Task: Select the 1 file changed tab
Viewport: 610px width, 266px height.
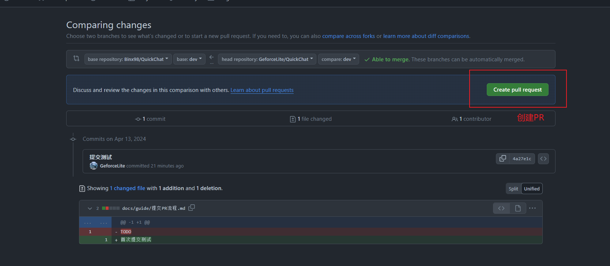Action: coord(311,119)
